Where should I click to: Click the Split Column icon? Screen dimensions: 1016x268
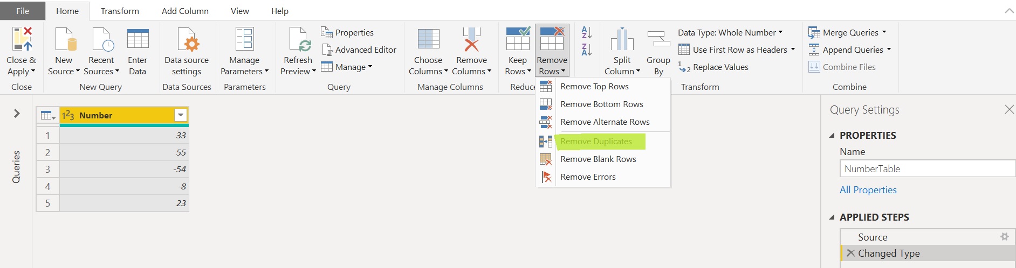tap(622, 39)
